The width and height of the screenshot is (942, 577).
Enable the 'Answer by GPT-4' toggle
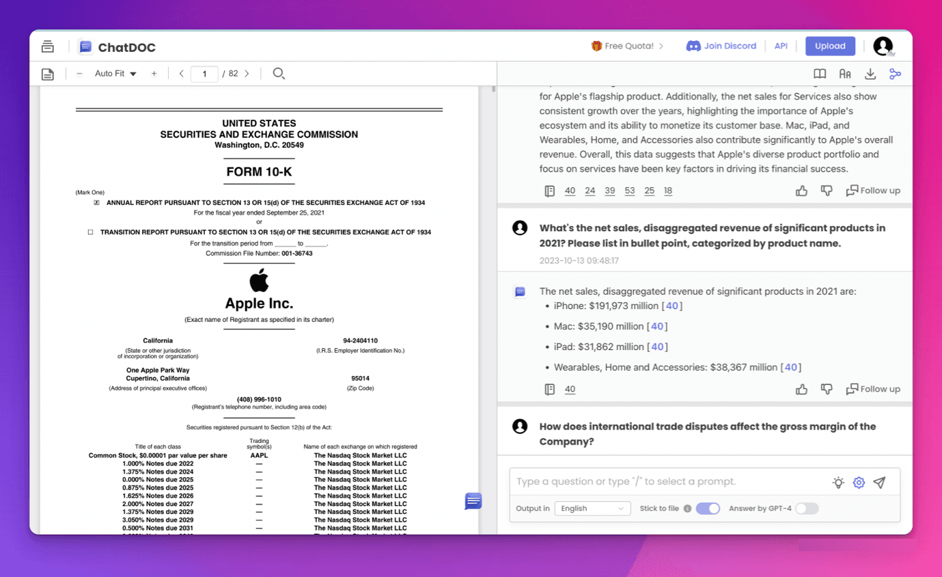[806, 509]
